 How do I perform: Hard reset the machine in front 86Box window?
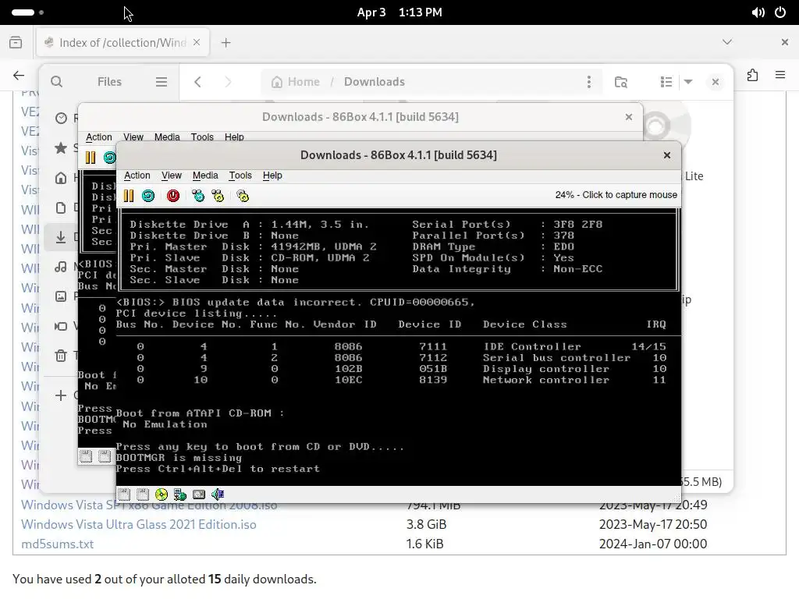click(x=148, y=196)
